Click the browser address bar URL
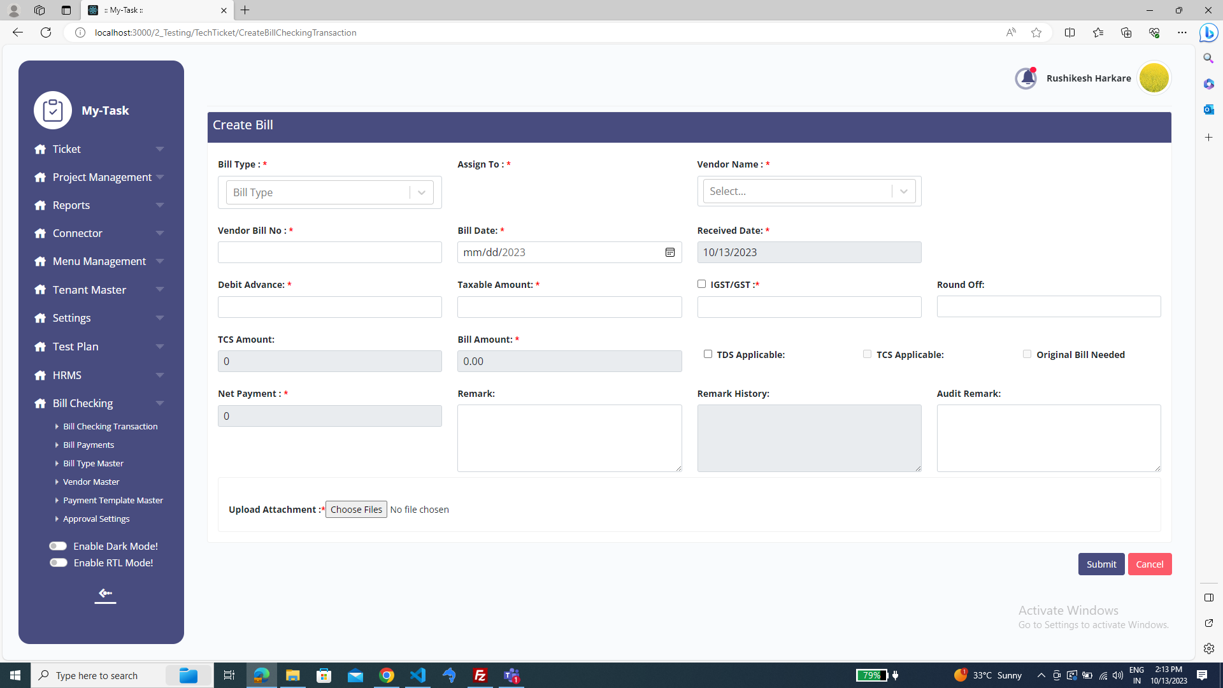 point(225,32)
